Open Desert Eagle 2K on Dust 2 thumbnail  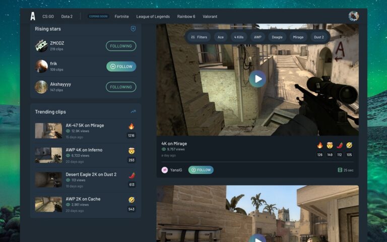click(48, 179)
